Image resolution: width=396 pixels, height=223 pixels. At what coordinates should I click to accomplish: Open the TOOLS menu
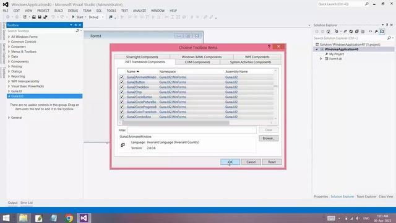point(111,11)
